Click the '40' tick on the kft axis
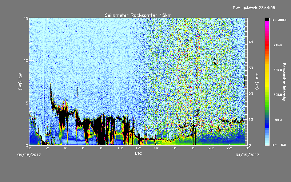 click(x=251, y=42)
